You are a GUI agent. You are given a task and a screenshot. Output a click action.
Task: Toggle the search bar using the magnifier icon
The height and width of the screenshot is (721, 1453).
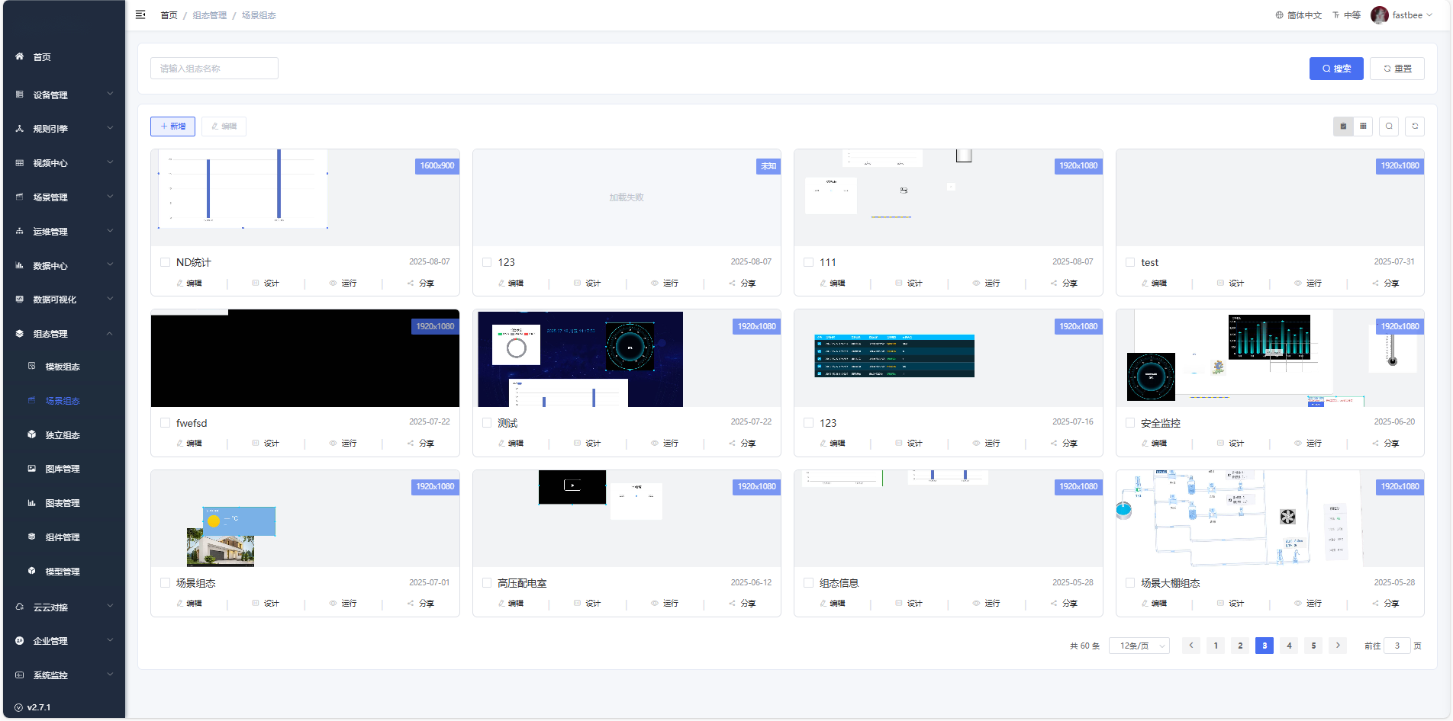(1389, 127)
